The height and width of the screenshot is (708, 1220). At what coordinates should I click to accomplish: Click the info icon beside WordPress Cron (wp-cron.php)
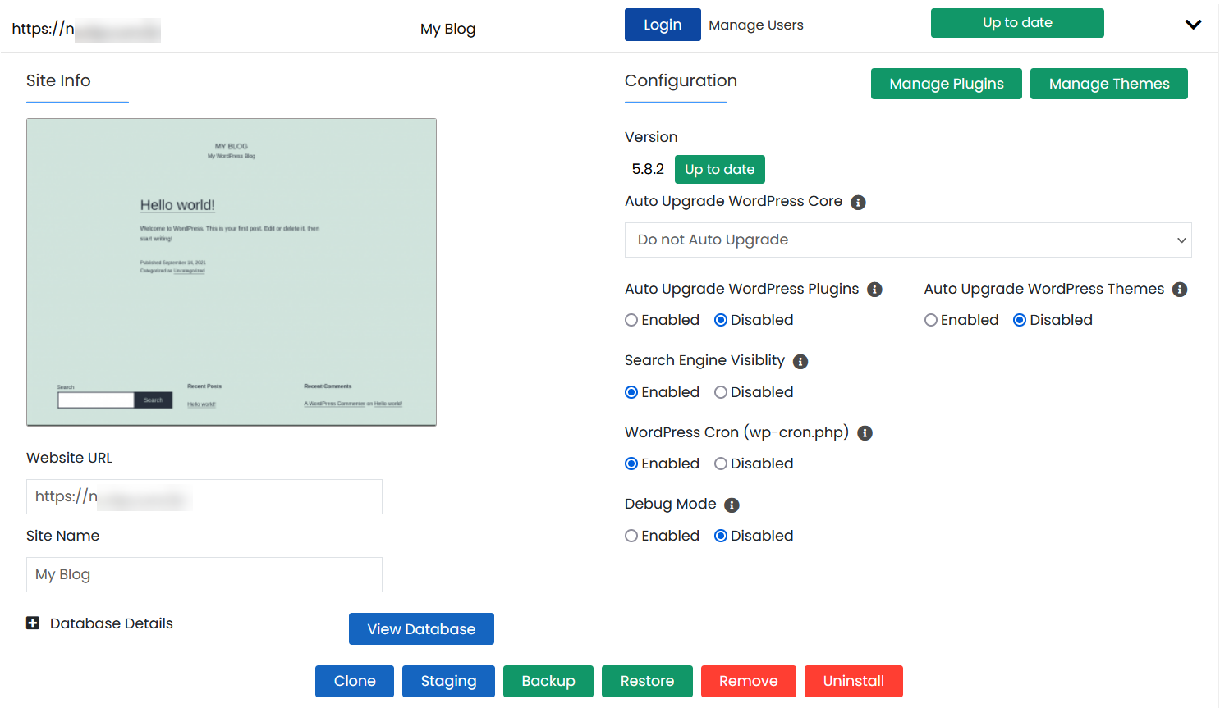point(865,432)
